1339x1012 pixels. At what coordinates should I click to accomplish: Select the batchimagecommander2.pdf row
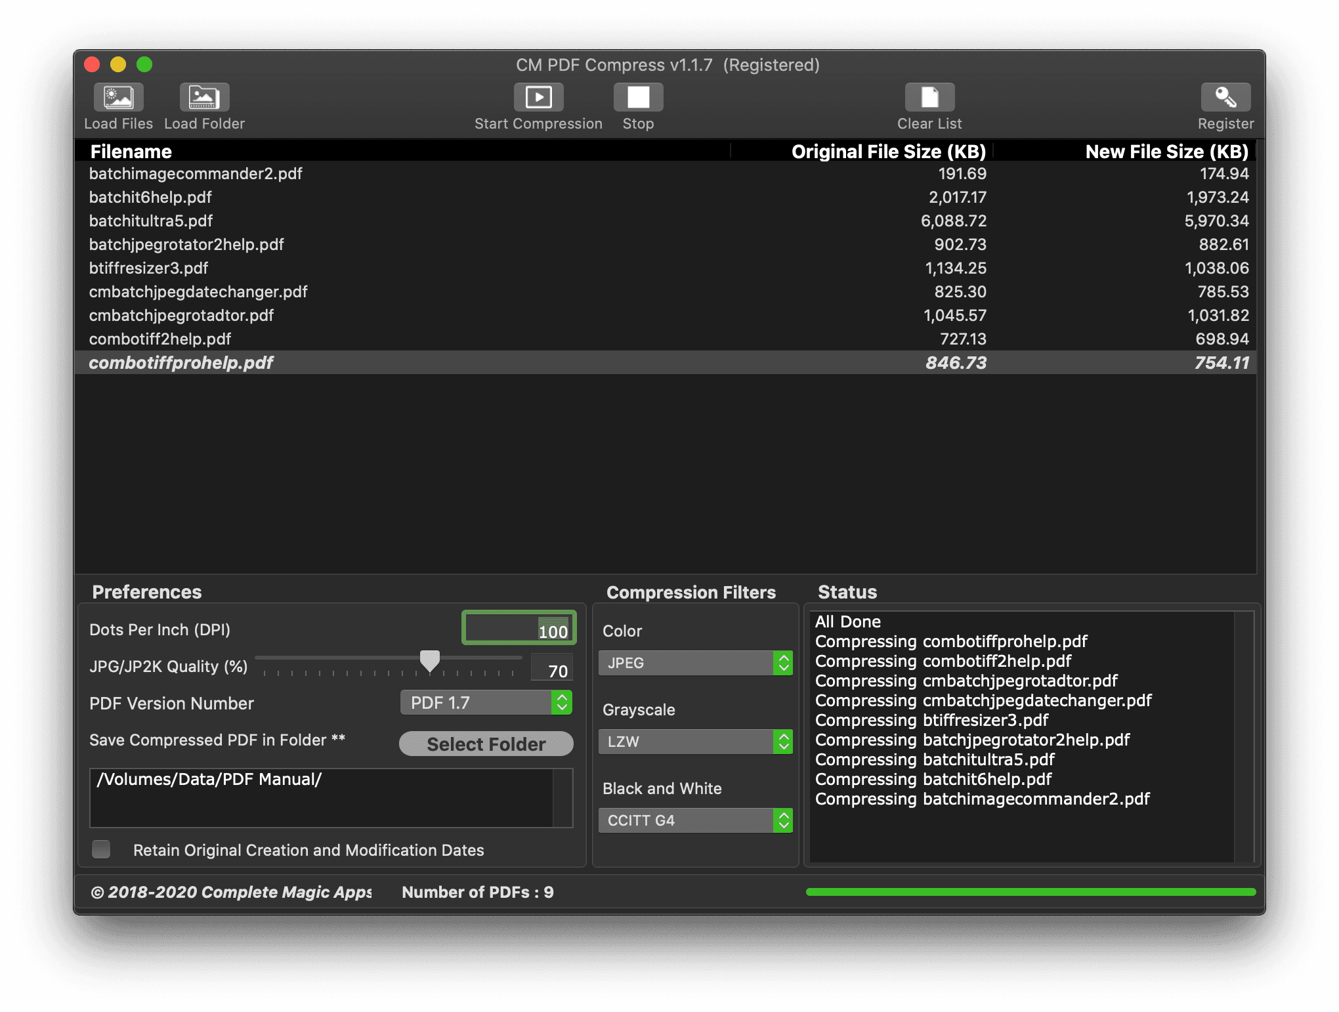point(666,173)
